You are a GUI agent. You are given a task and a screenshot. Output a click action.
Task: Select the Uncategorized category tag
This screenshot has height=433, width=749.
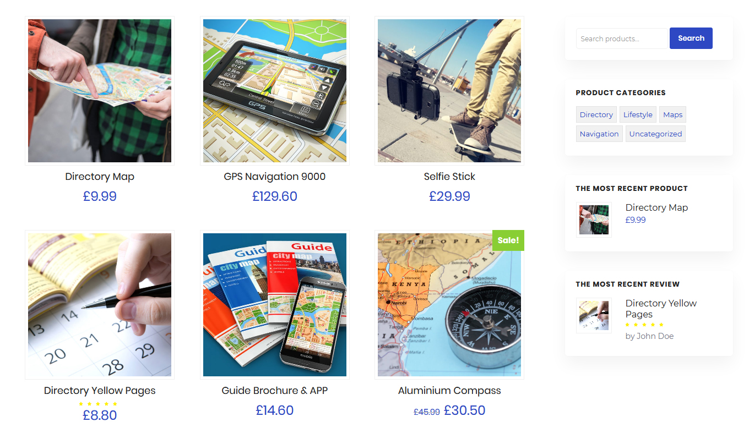pos(655,134)
